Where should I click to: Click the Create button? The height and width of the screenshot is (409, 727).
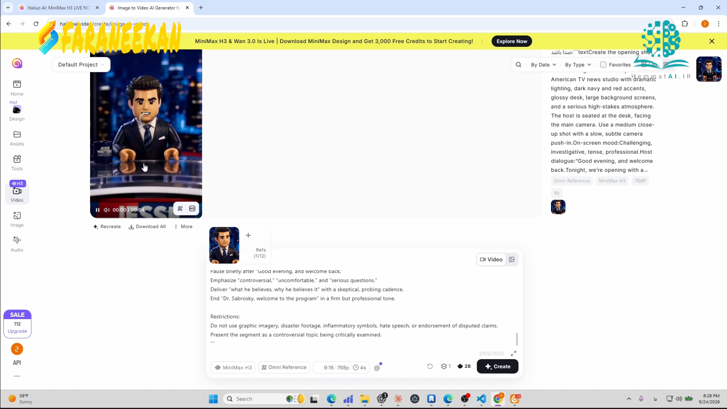click(497, 366)
